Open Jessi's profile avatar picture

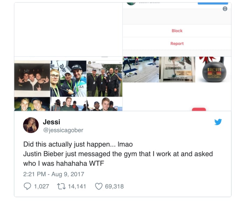click(x=31, y=125)
